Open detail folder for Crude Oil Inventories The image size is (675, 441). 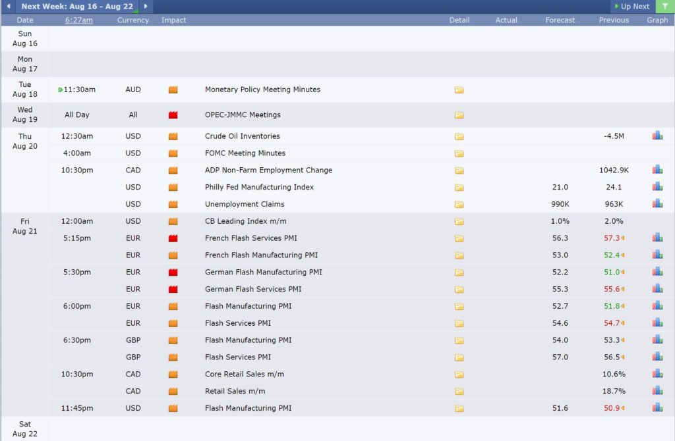coord(459,136)
